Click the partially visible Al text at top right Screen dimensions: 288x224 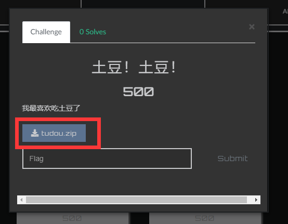coord(285,11)
